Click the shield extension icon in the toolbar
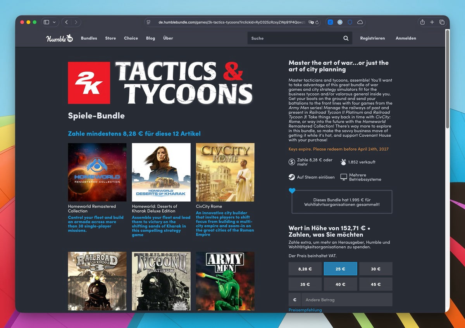Viewport: 465px width, 328px height. pos(350,22)
